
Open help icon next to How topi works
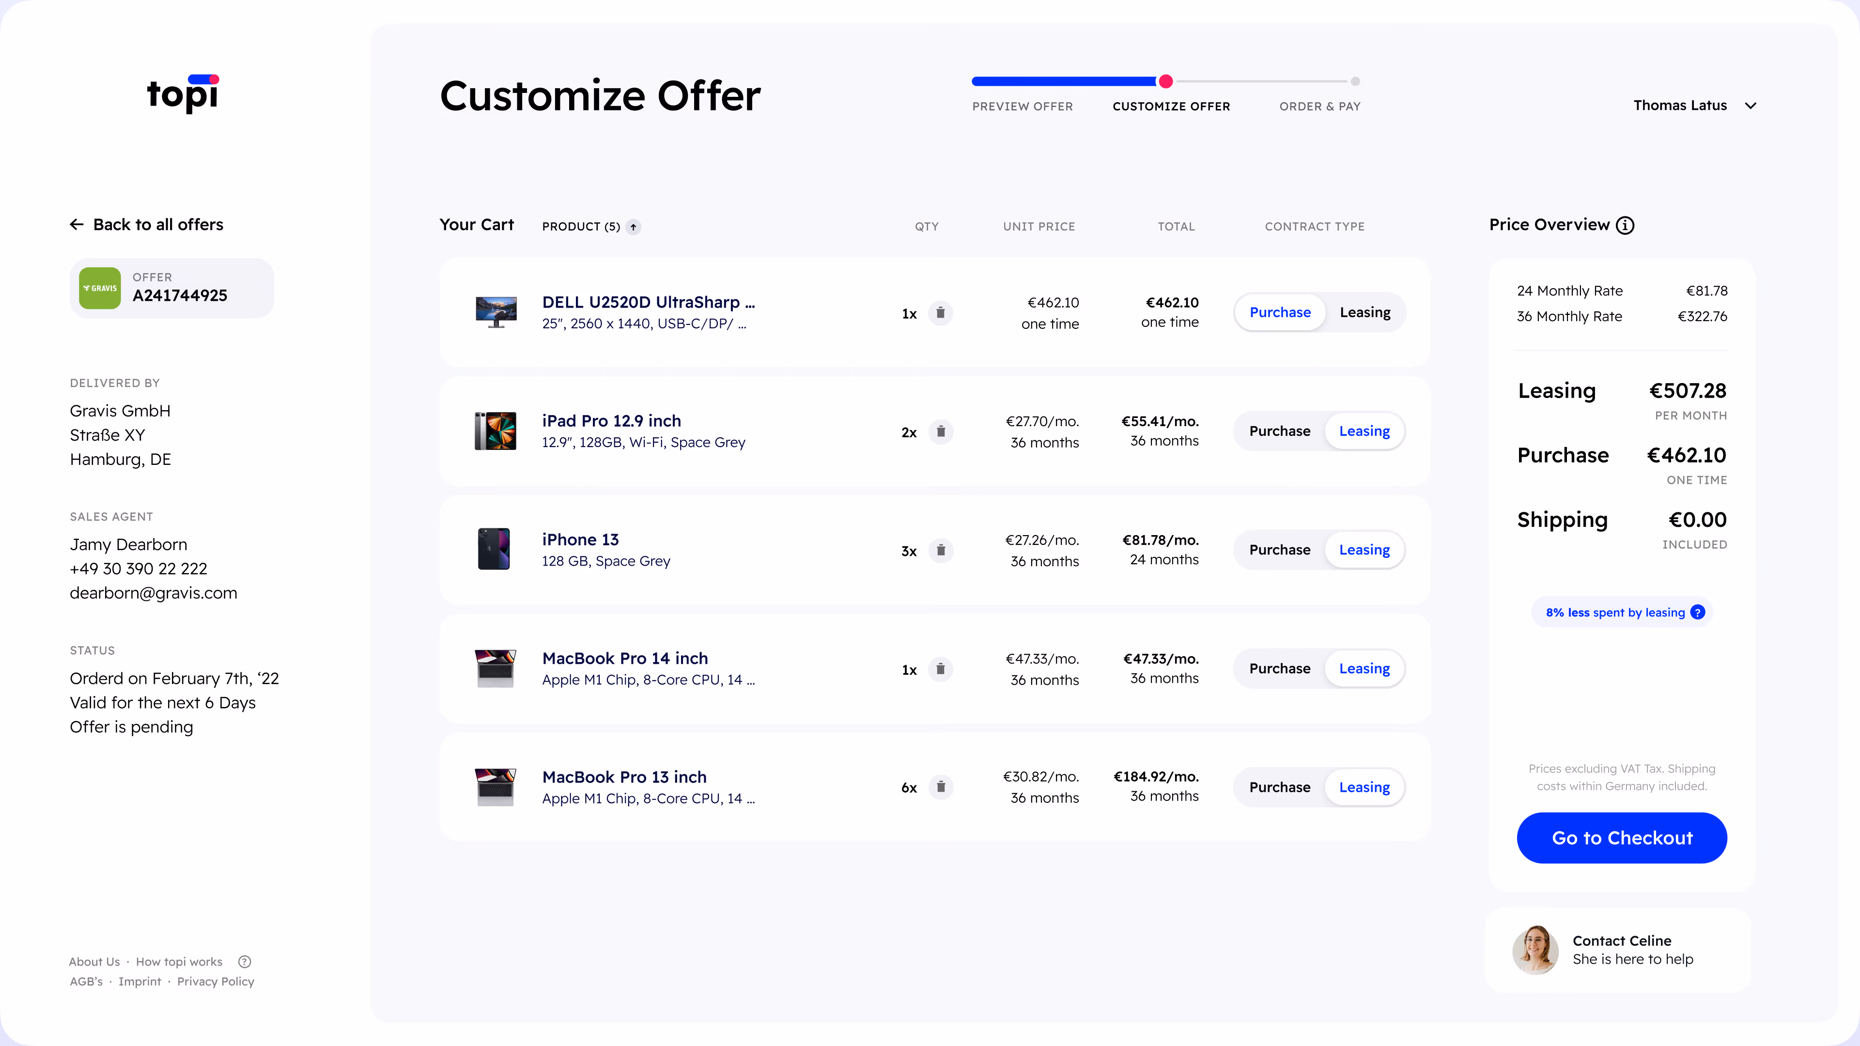[245, 962]
